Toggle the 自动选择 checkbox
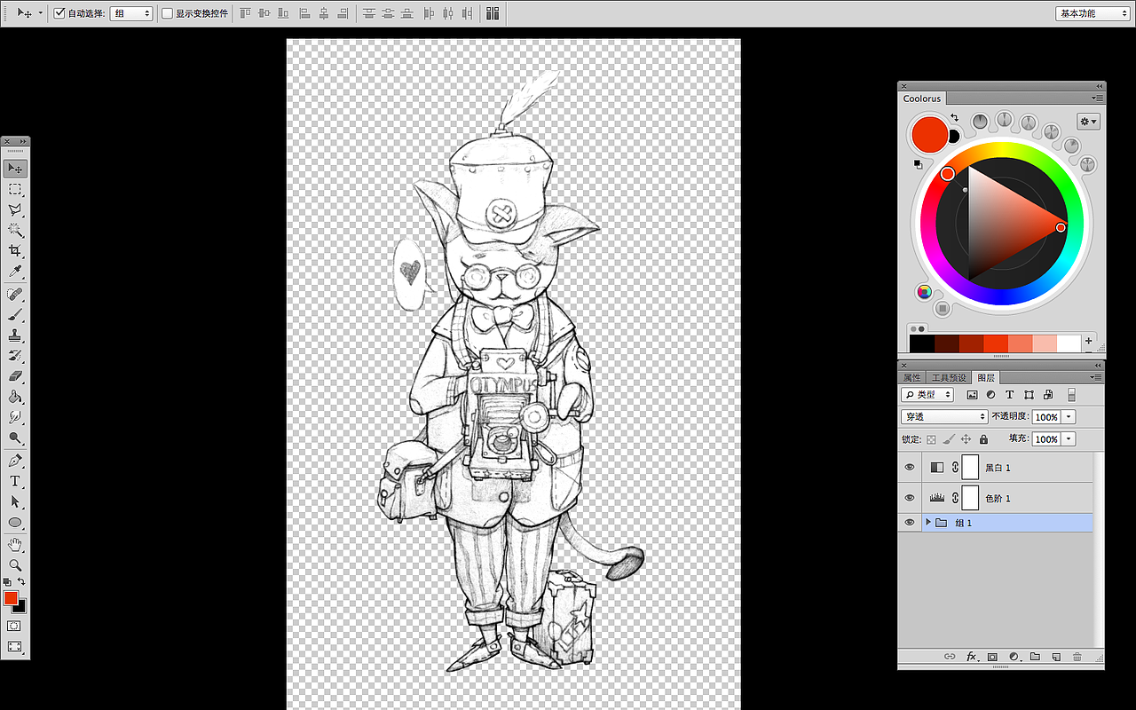The width and height of the screenshot is (1136, 710). pyautogui.click(x=59, y=13)
